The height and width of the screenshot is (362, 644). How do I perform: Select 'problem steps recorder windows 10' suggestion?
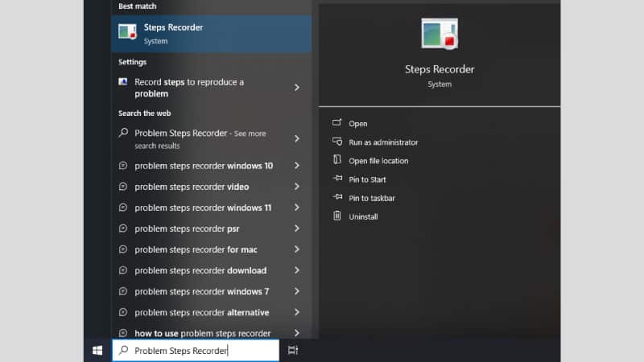coord(211,166)
